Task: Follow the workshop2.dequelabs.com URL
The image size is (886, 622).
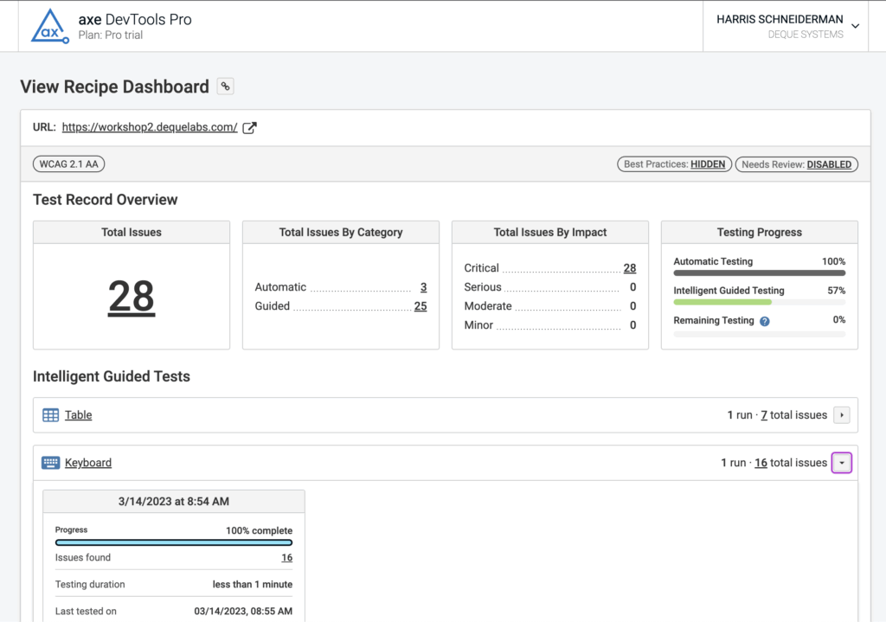Action: click(149, 126)
